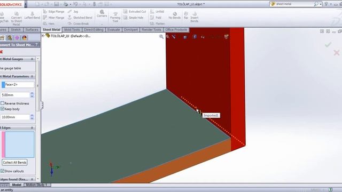Toggle the Show callouts checkbox
342x192 pixels.
tap(2, 171)
